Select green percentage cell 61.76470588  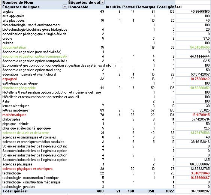(200, 133)
